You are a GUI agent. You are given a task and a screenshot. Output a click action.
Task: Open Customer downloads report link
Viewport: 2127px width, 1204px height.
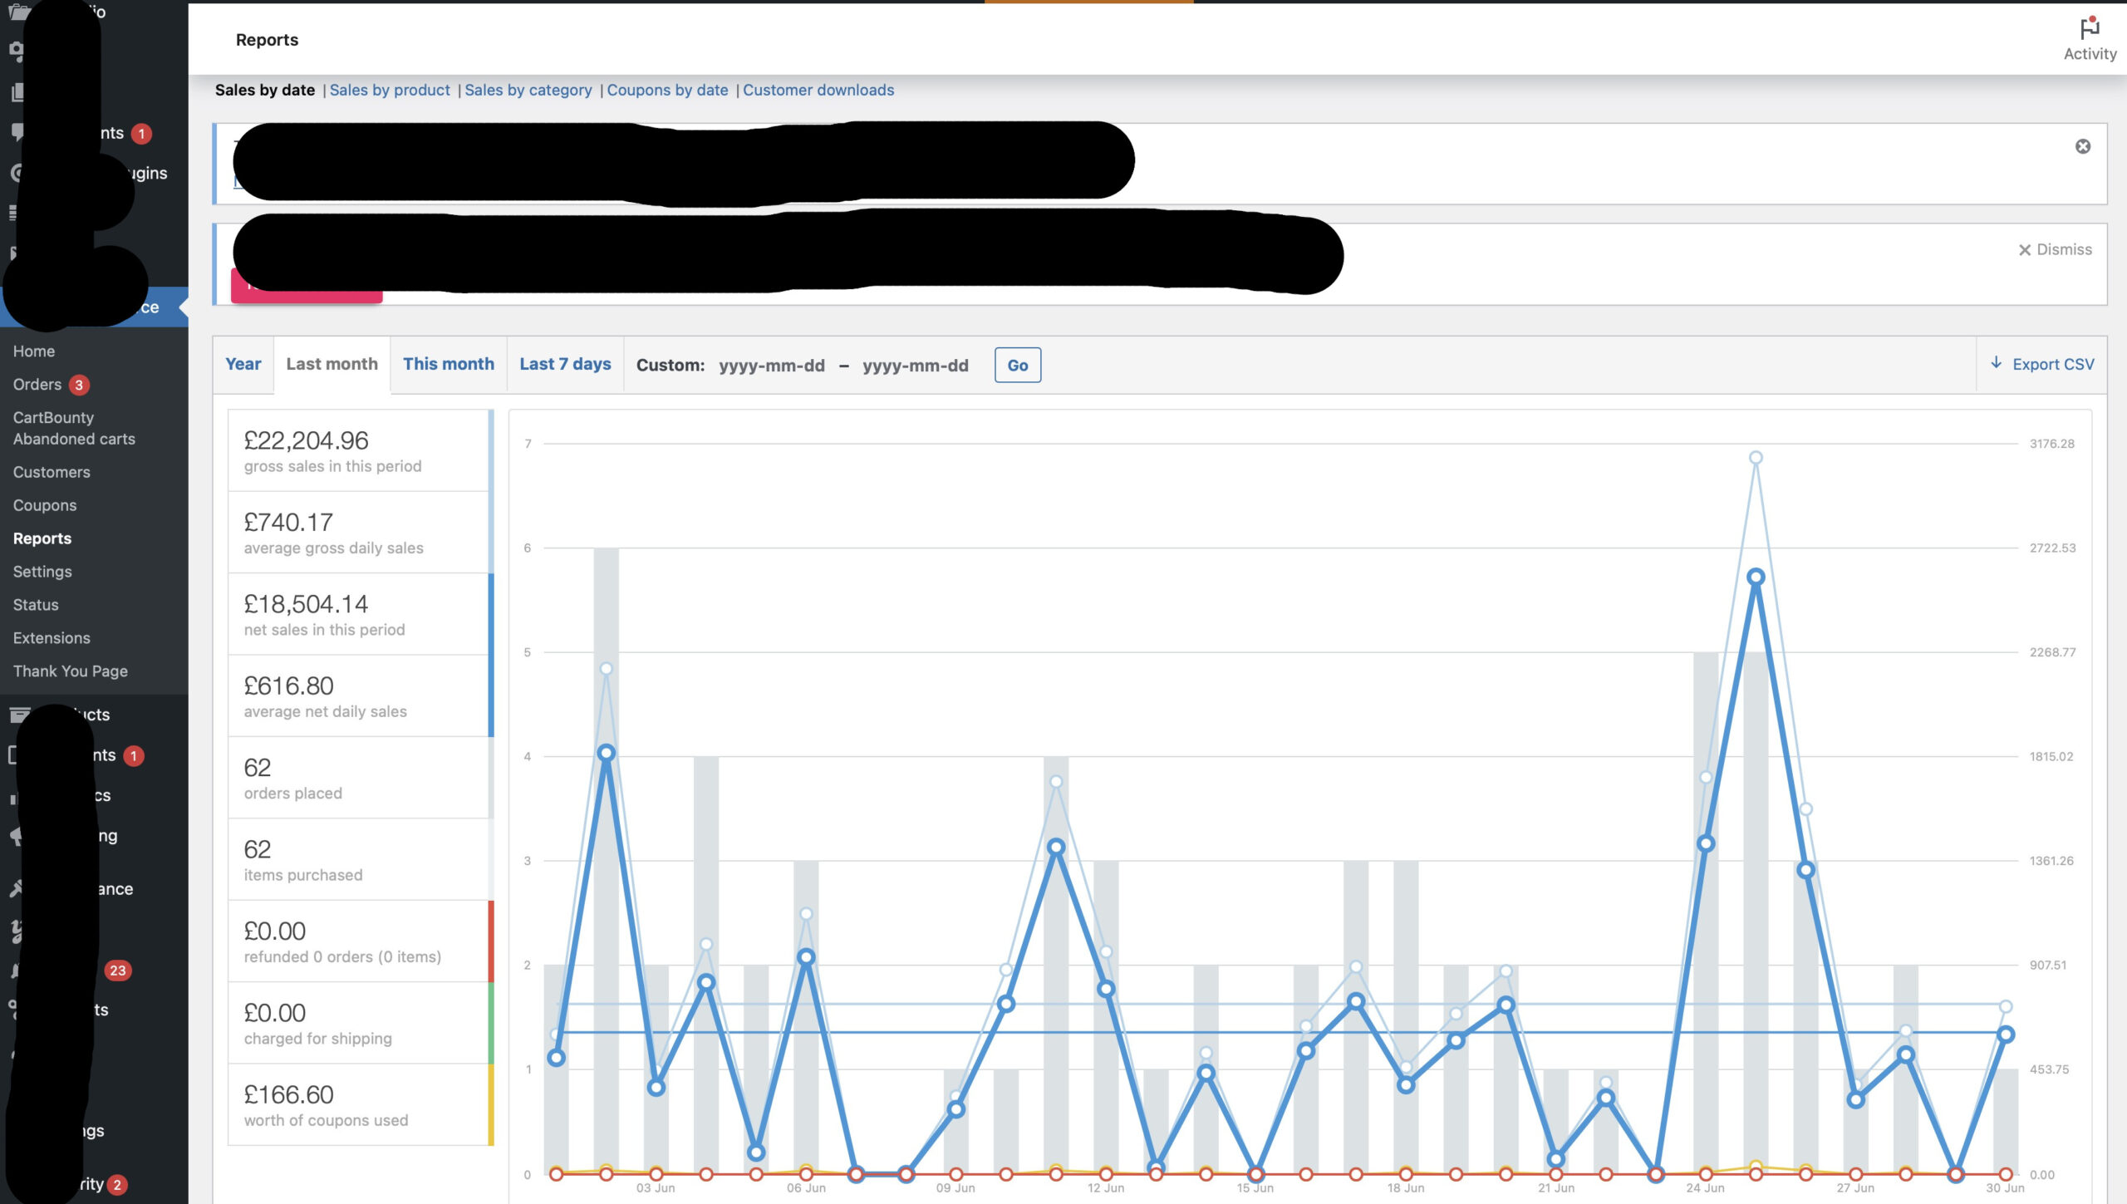pyautogui.click(x=818, y=90)
